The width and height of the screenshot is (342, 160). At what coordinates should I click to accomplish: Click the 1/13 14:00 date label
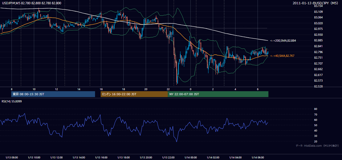79,158
